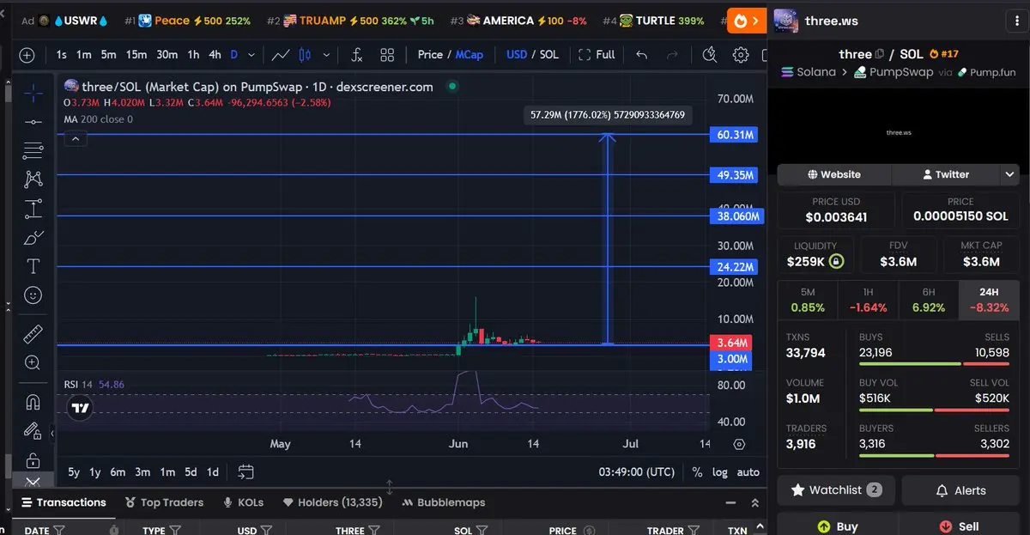The height and width of the screenshot is (535, 1030).
Task: Open the Transactions tab
Action: [x=64, y=502]
